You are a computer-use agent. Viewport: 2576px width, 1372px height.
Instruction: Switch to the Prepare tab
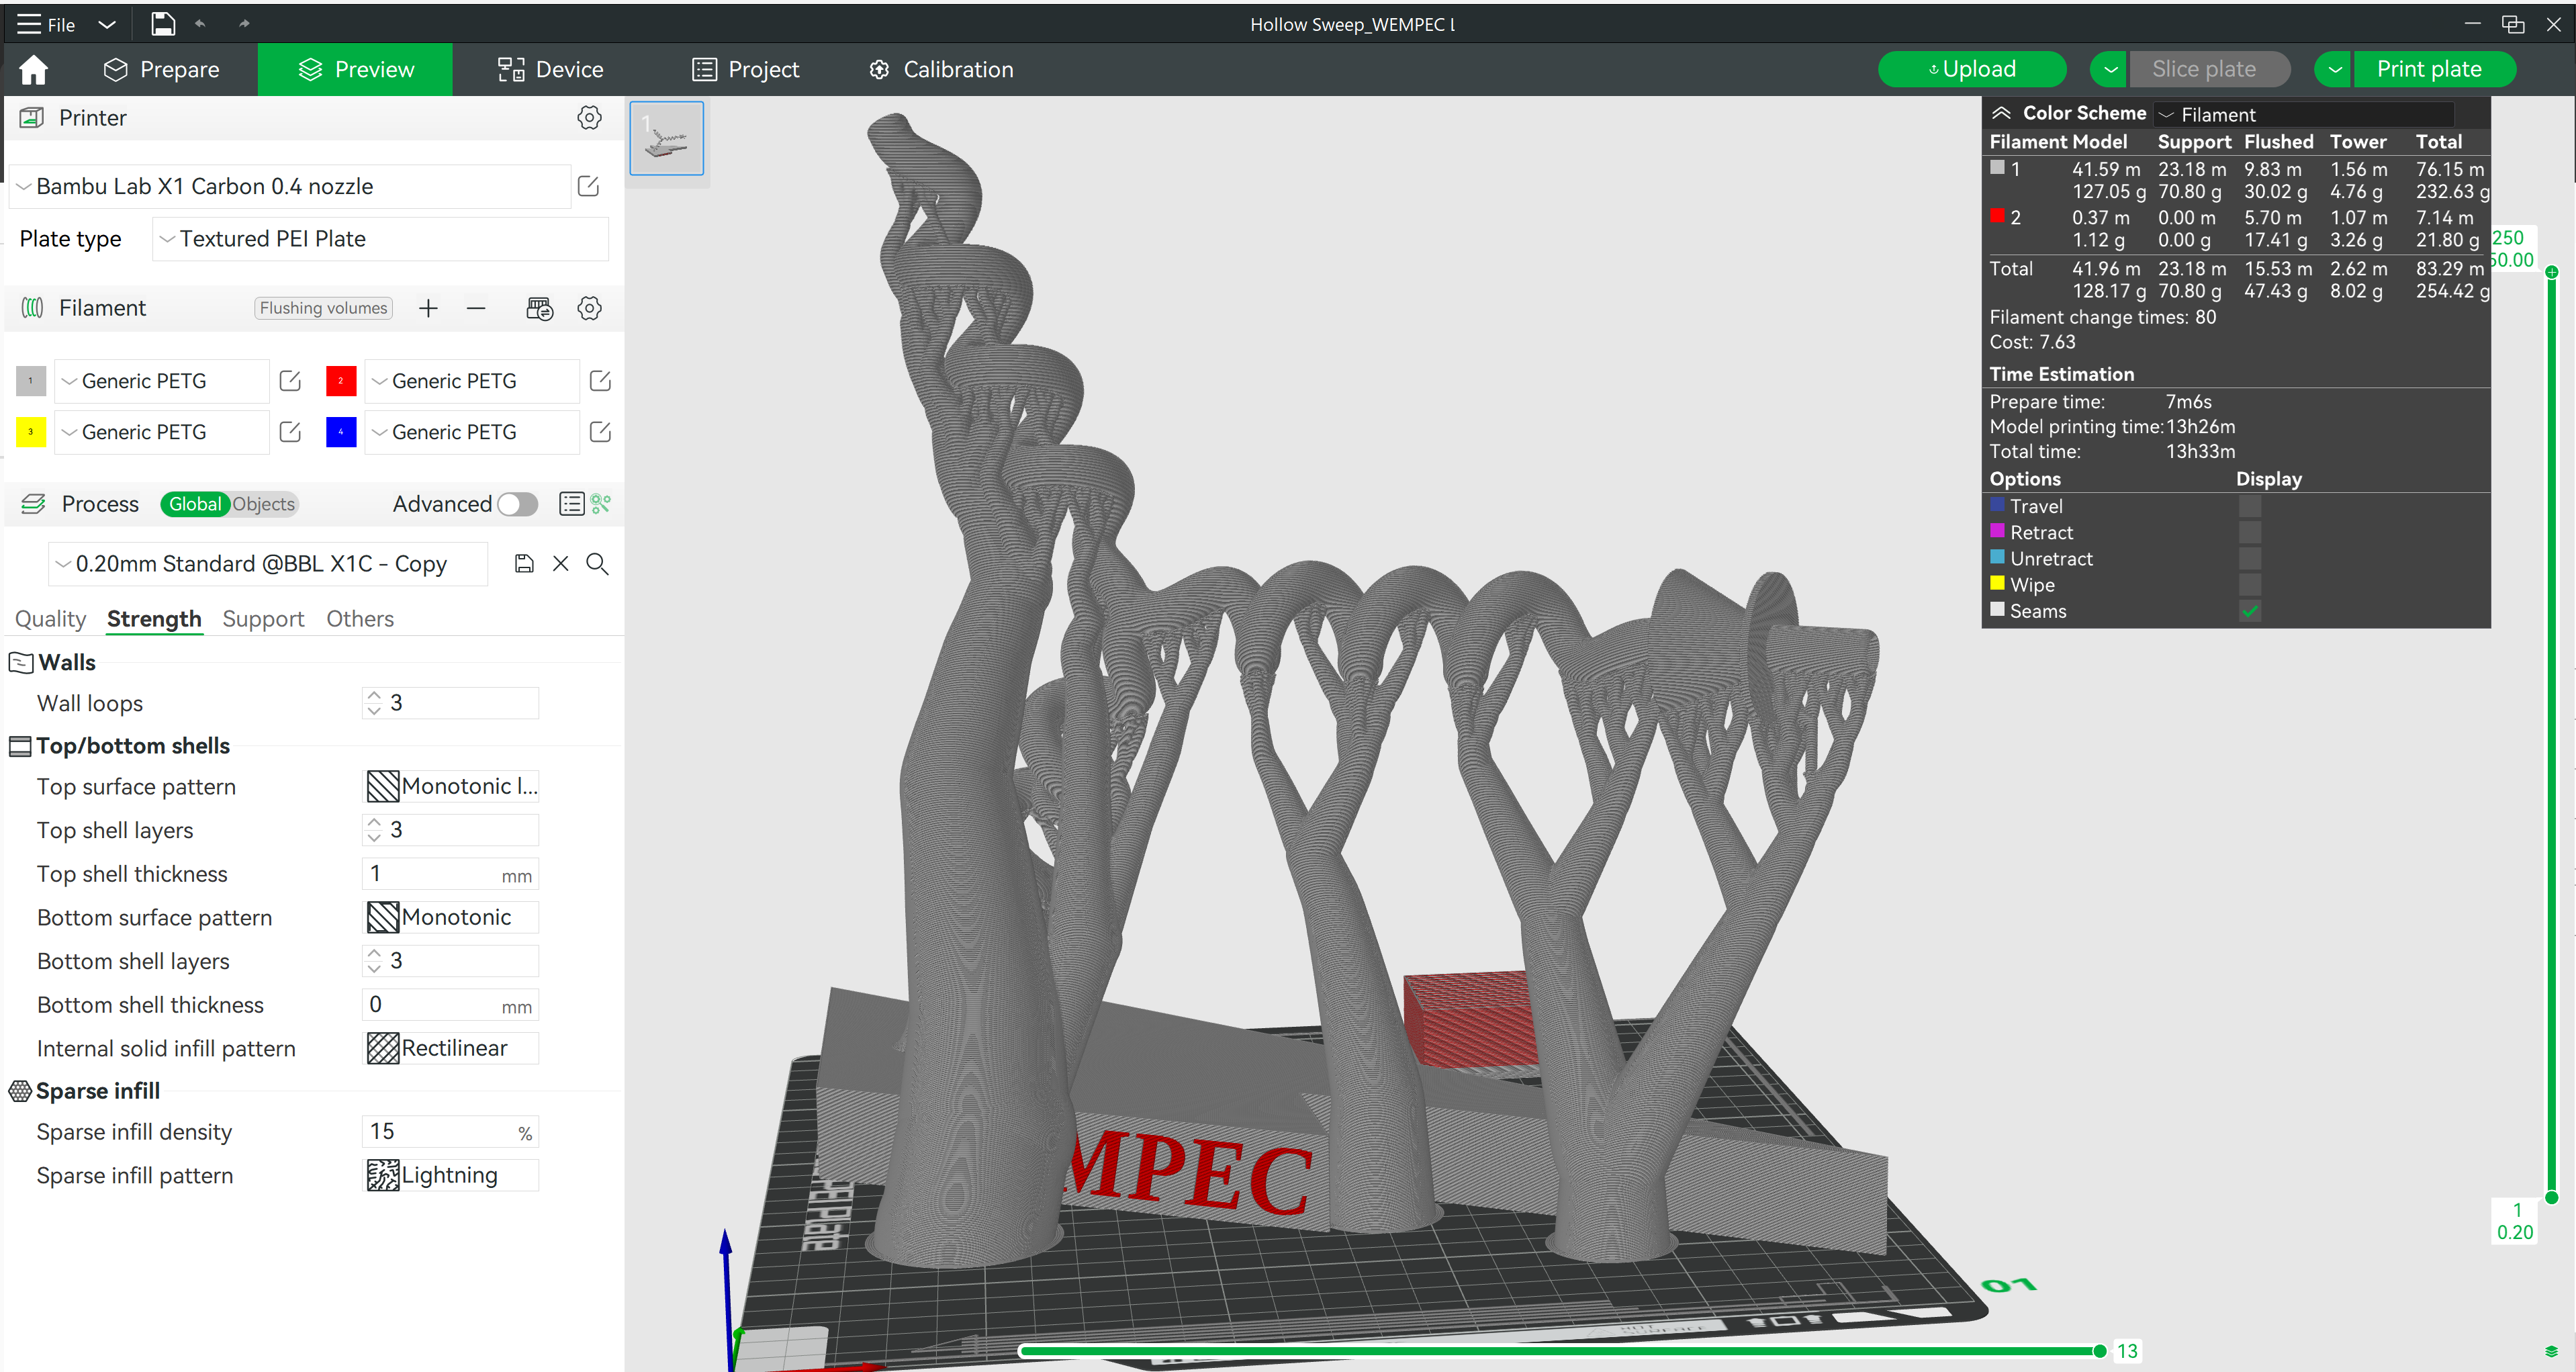point(161,69)
